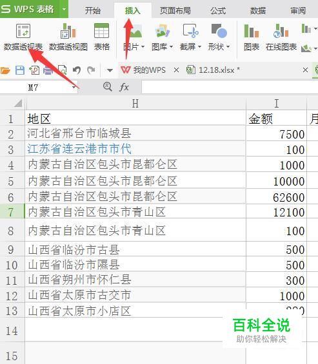Screen dimensions: 318x364
Task: Click the open folder icon in quick toolbar
Action: 6,70
